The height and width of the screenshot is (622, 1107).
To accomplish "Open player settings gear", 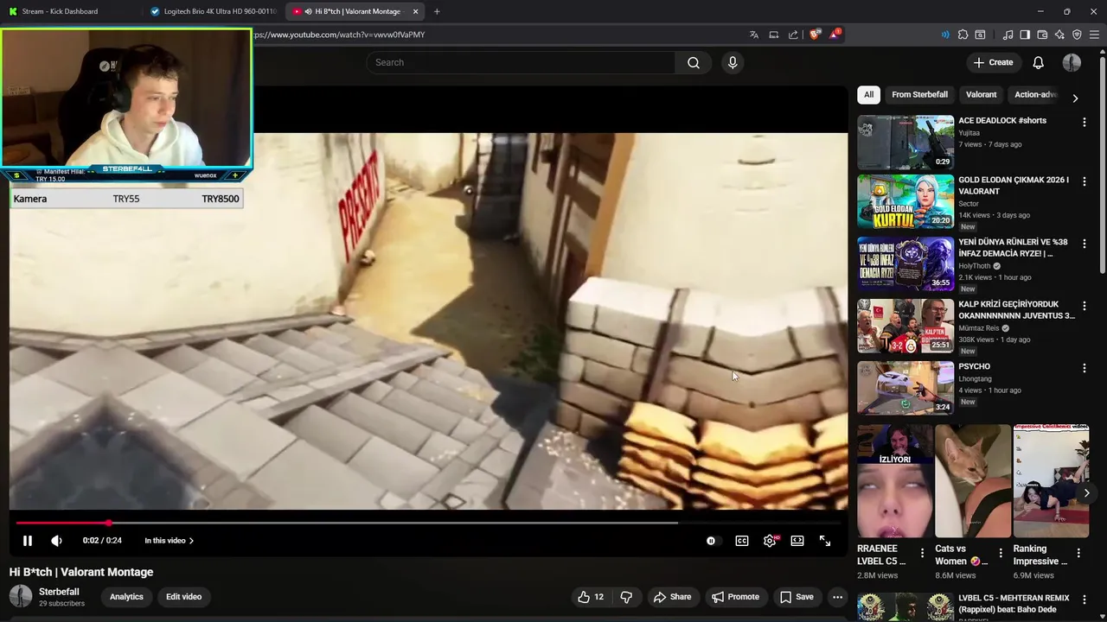I will [770, 541].
